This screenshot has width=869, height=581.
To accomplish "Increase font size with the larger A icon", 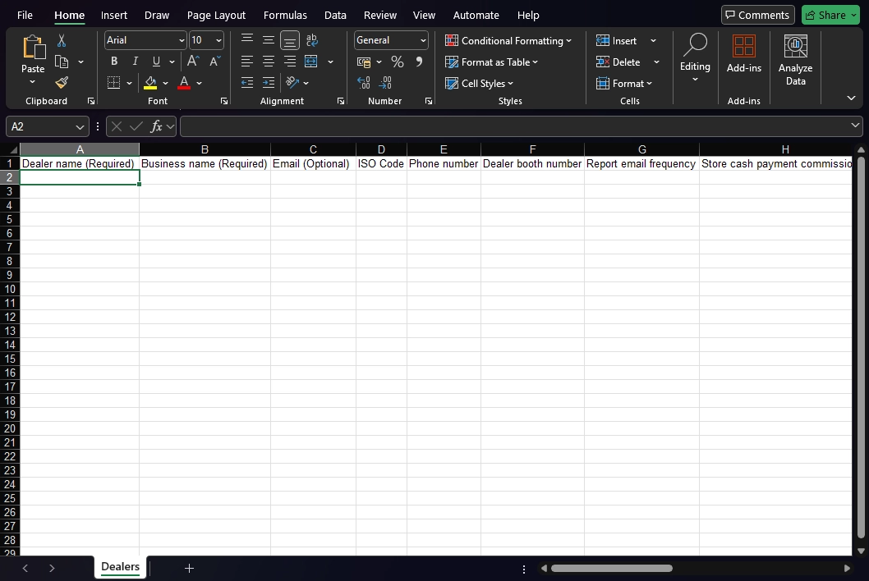I will pyautogui.click(x=193, y=62).
